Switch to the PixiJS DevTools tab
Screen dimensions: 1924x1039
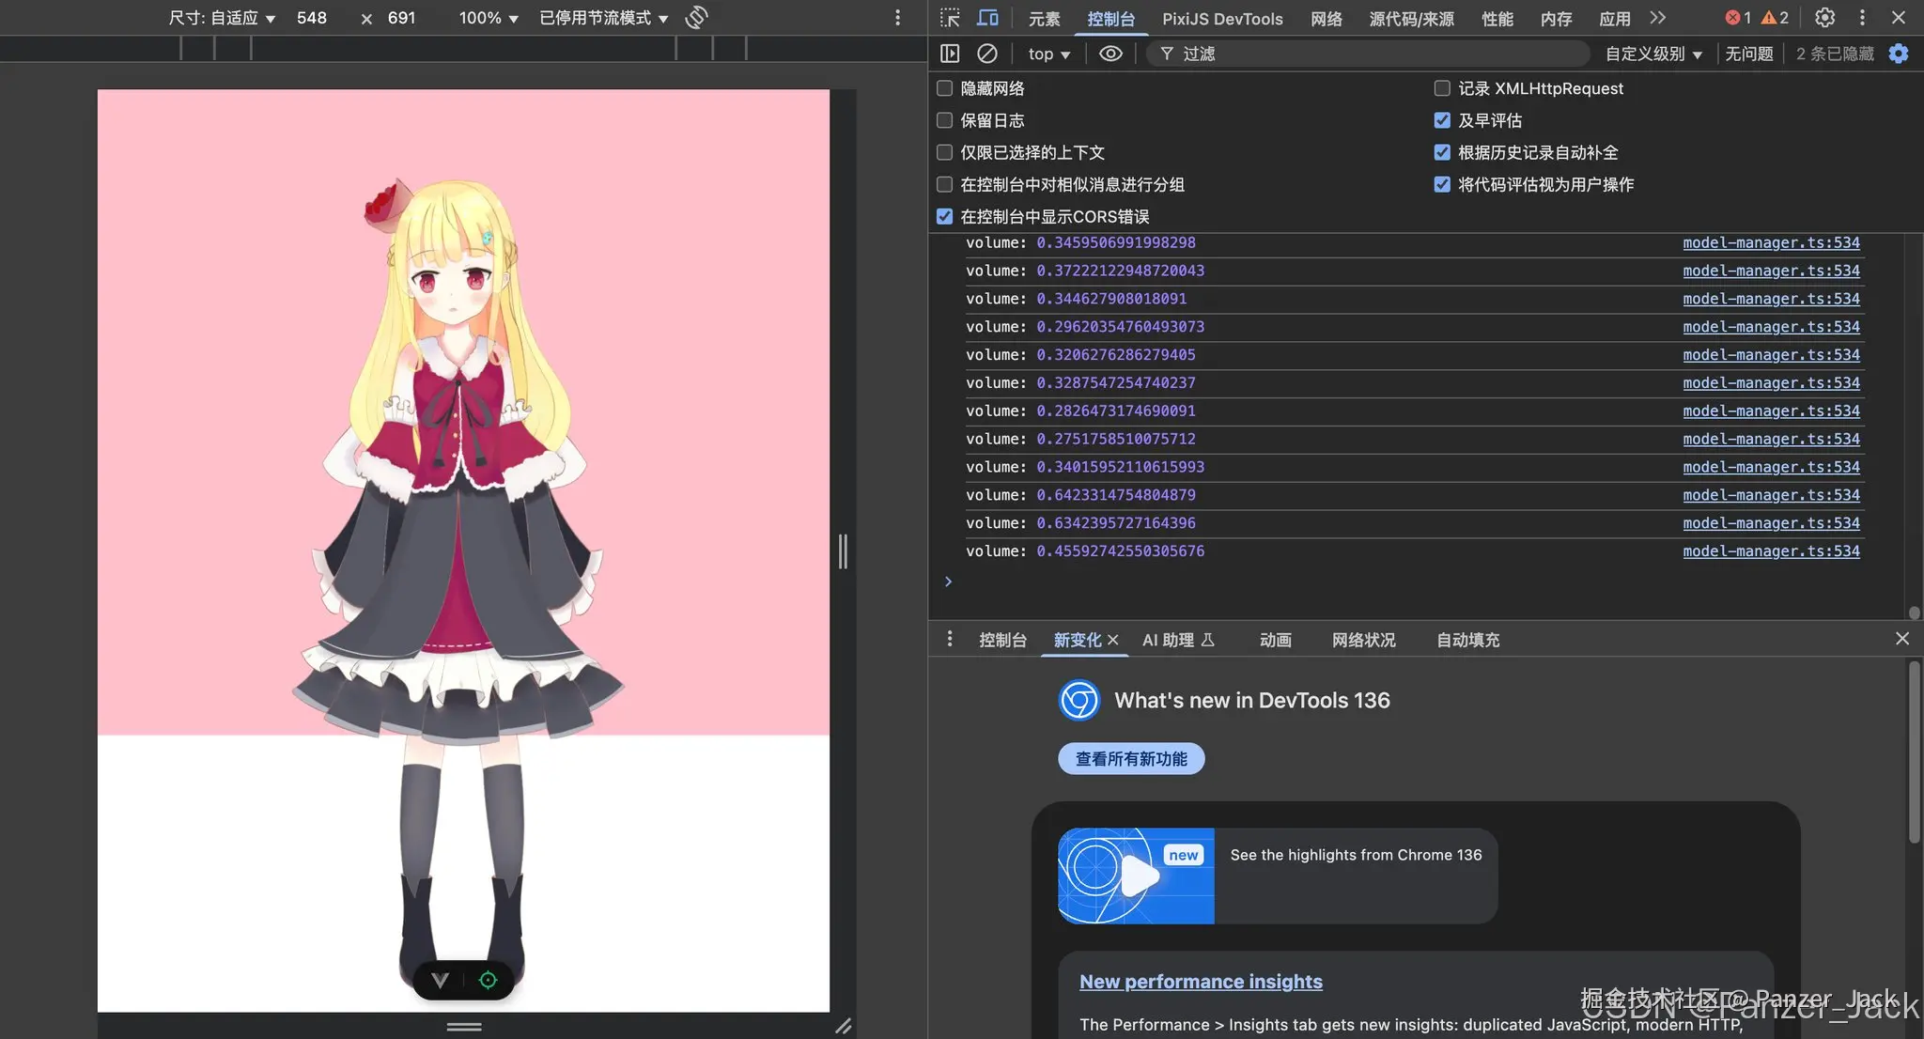click(1221, 19)
